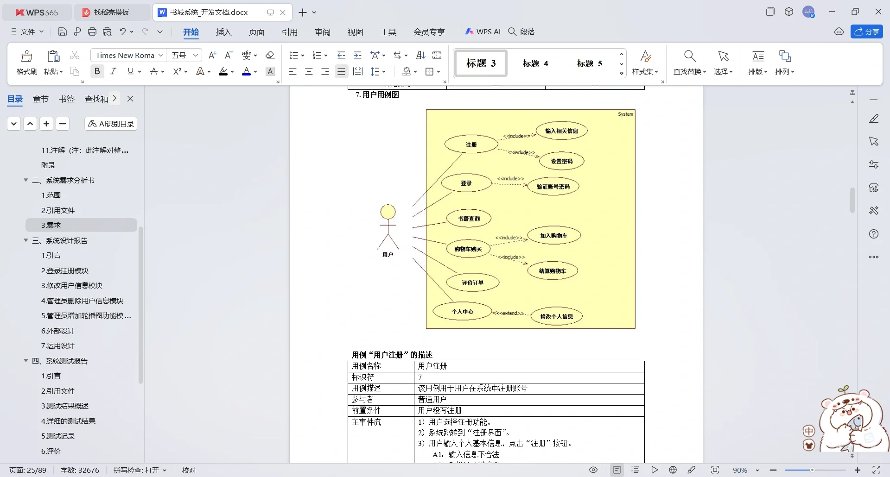Image resolution: width=890 pixels, height=477 pixels.
Task: Enter full screen via status bar icon
Action: coord(877,470)
